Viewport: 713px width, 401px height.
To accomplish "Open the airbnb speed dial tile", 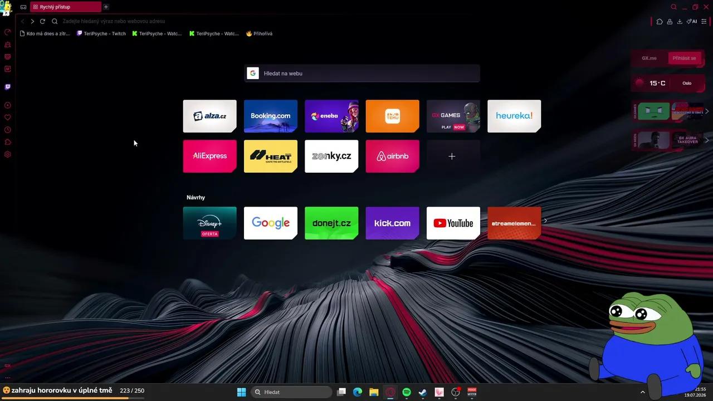I will [392, 156].
